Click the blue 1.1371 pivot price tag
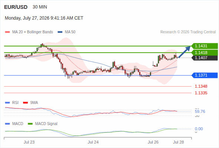219x148 pixels. coord(205,75)
